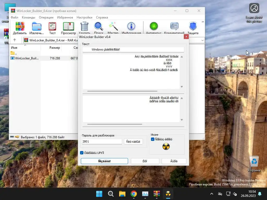267x200 pixels.
Task: Toggle the icon checkbox in Иконка group
Action: (153, 139)
